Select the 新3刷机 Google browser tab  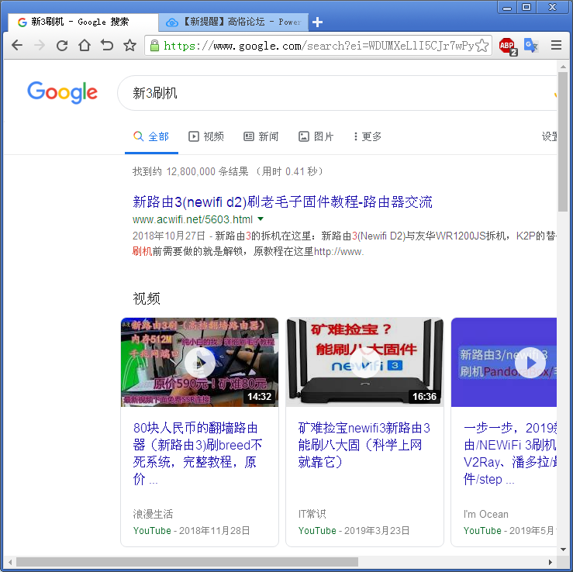[x=83, y=22]
